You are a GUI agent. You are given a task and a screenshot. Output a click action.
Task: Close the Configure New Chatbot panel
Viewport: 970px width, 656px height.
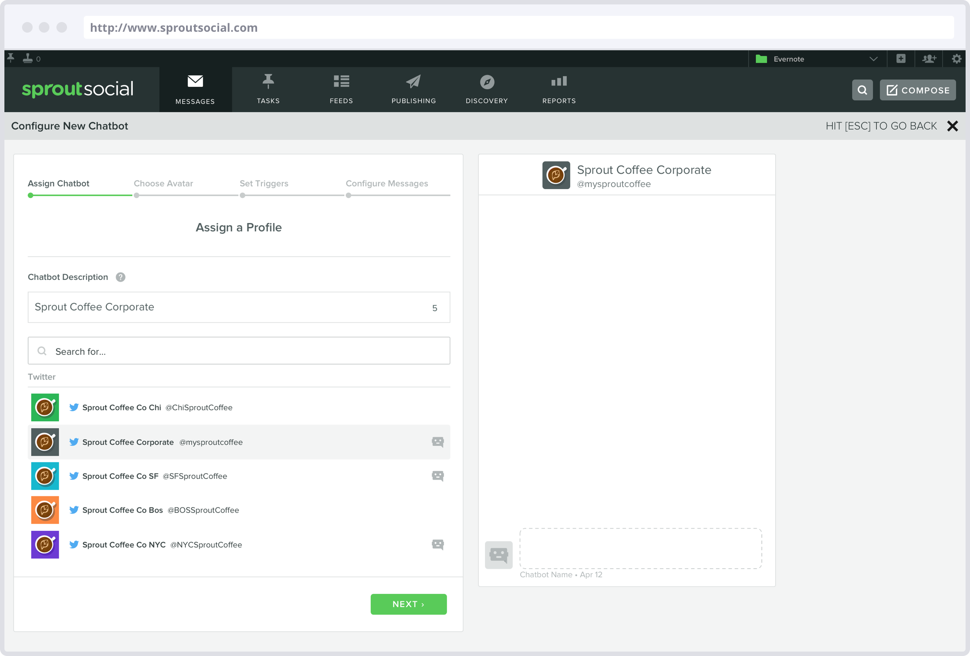pos(952,126)
